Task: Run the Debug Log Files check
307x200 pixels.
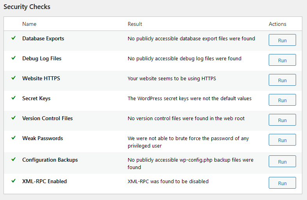Action: click(282, 60)
